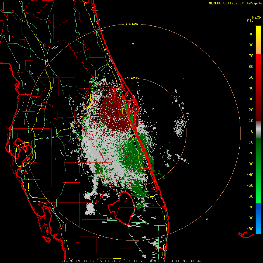
Task: Click the 50 NMI range ring label
Action: 132,78
